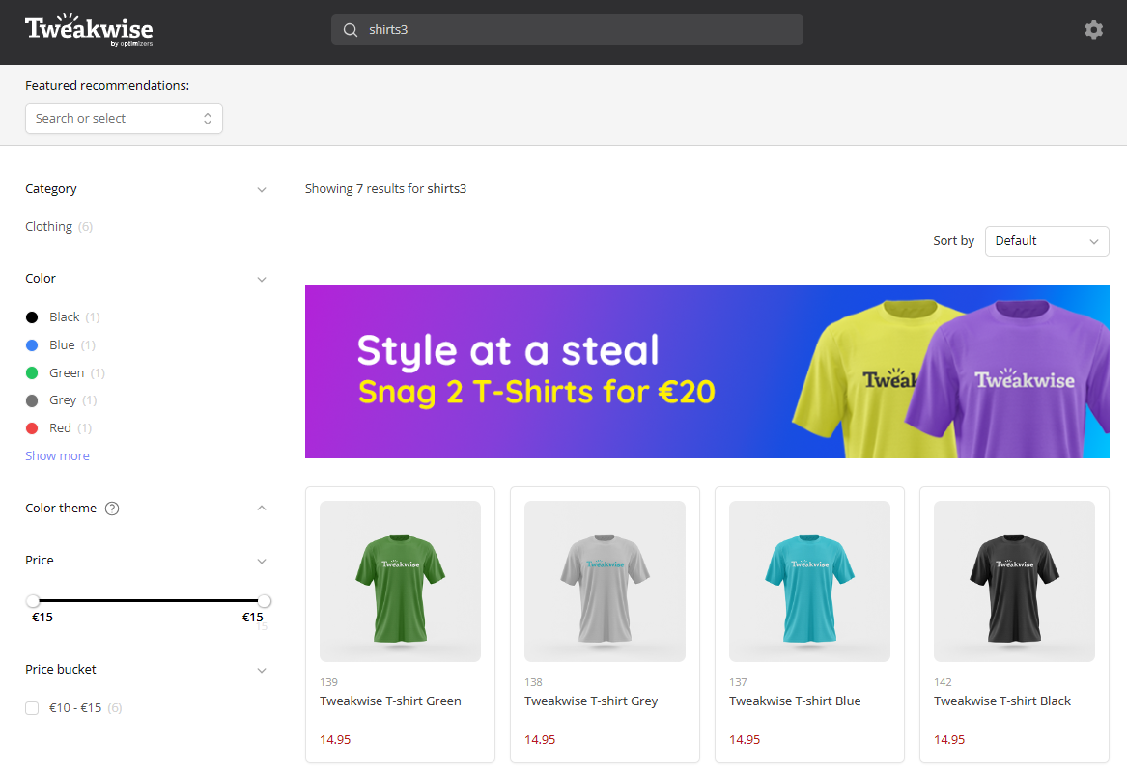Collapse the Color filter section
The height and width of the screenshot is (770, 1127).
[x=262, y=280]
